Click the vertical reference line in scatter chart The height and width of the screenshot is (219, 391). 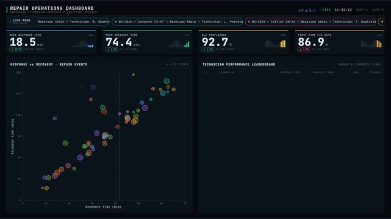(119, 136)
